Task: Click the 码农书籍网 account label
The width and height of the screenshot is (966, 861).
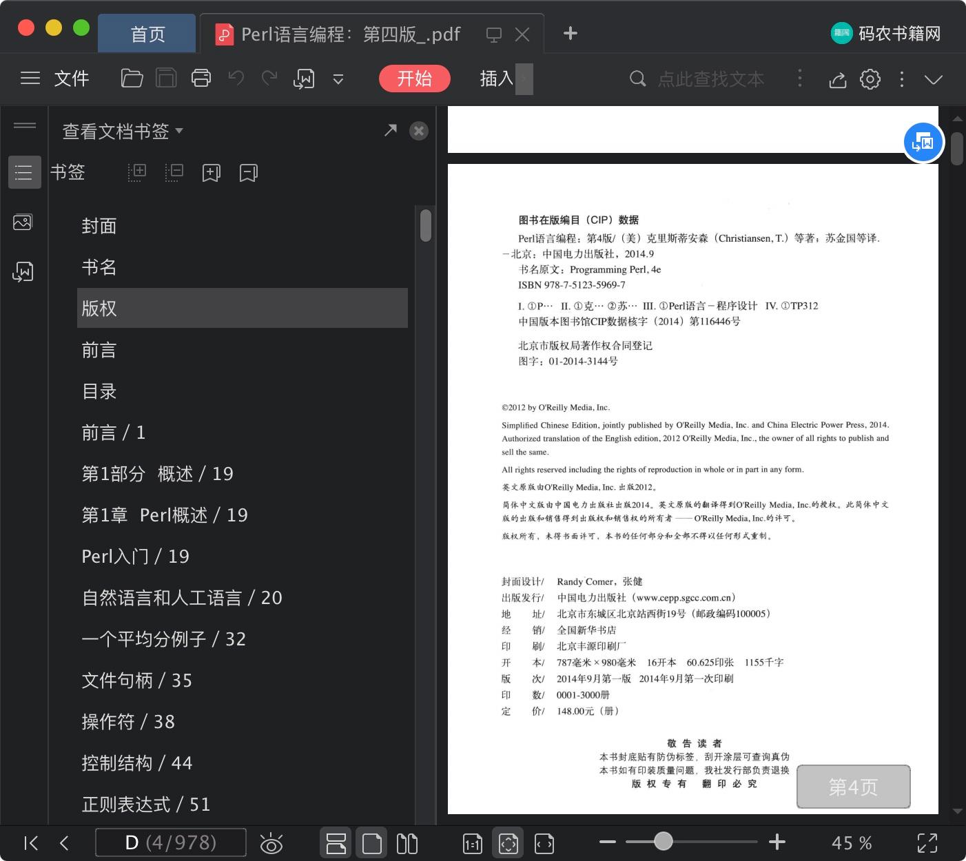Action: click(x=899, y=33)
